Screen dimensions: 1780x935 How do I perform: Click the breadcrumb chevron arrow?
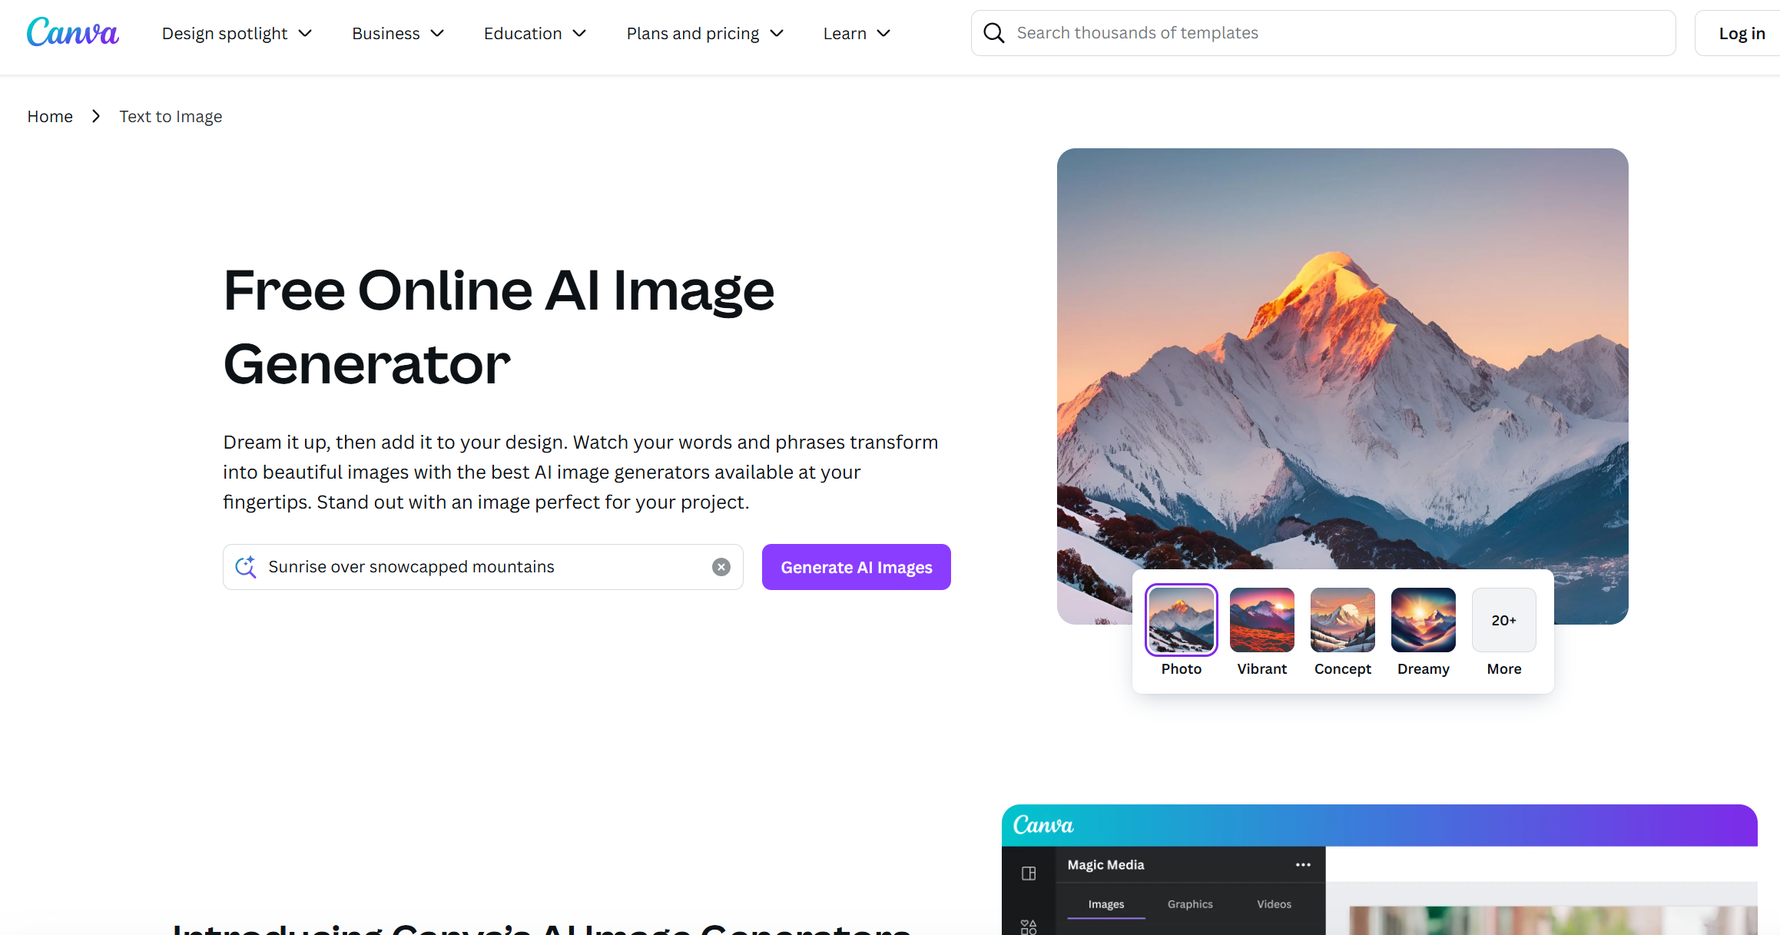(x=96, y=116)
